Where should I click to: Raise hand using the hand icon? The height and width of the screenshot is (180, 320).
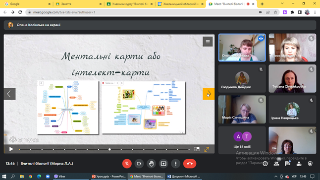[x=151, y=164]
